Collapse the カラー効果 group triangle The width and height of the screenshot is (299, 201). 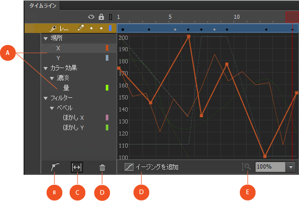point(46,69)
